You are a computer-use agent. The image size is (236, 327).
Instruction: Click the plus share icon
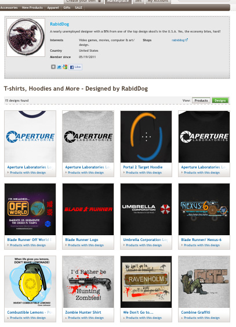coord(53,67)
